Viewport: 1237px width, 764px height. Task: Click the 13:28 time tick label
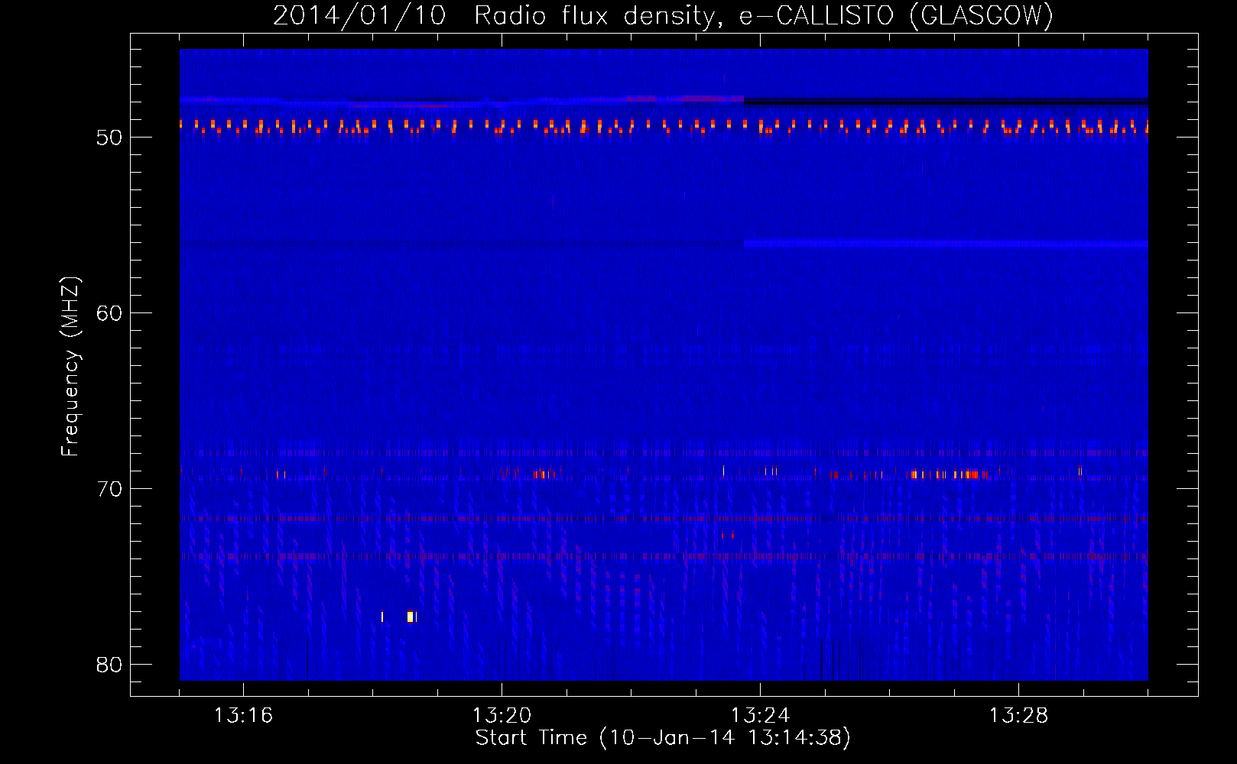pos(1018,715)
